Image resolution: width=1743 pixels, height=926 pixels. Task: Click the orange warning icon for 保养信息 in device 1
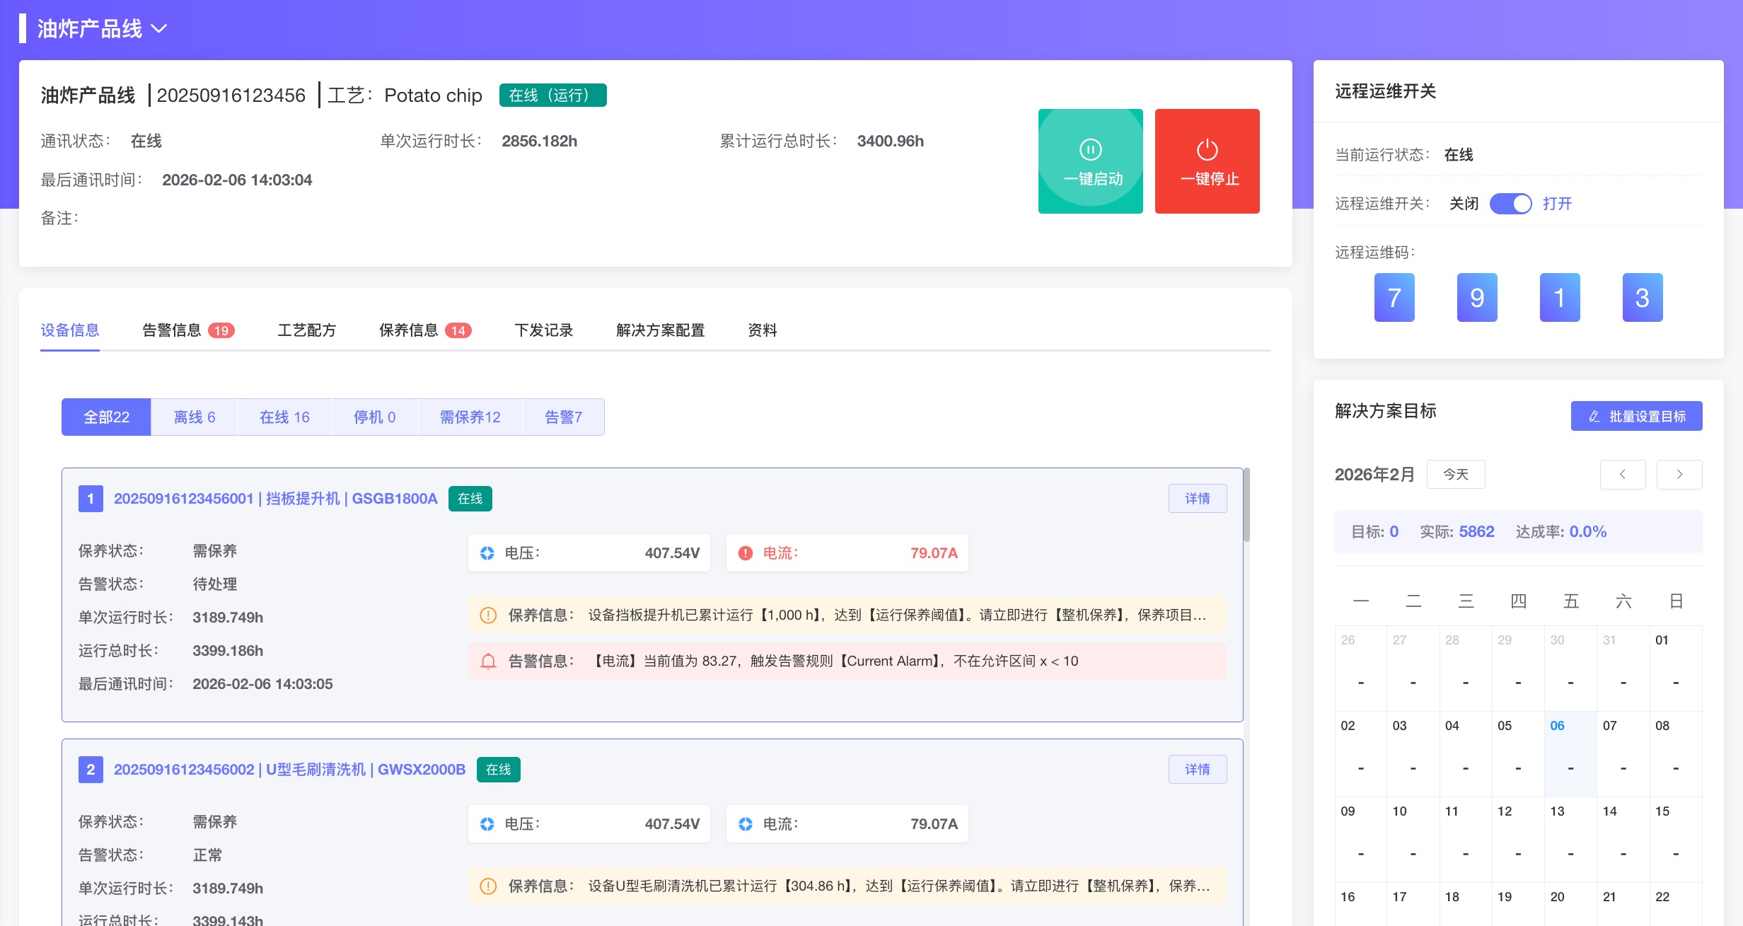click(x=488, y=615)
